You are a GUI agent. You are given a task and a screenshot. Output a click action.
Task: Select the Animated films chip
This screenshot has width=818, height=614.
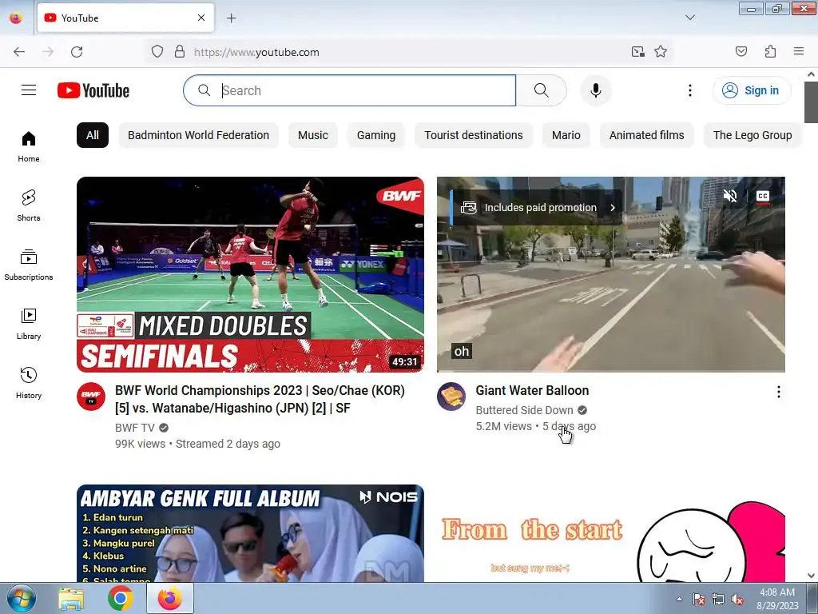pos(647,135)
